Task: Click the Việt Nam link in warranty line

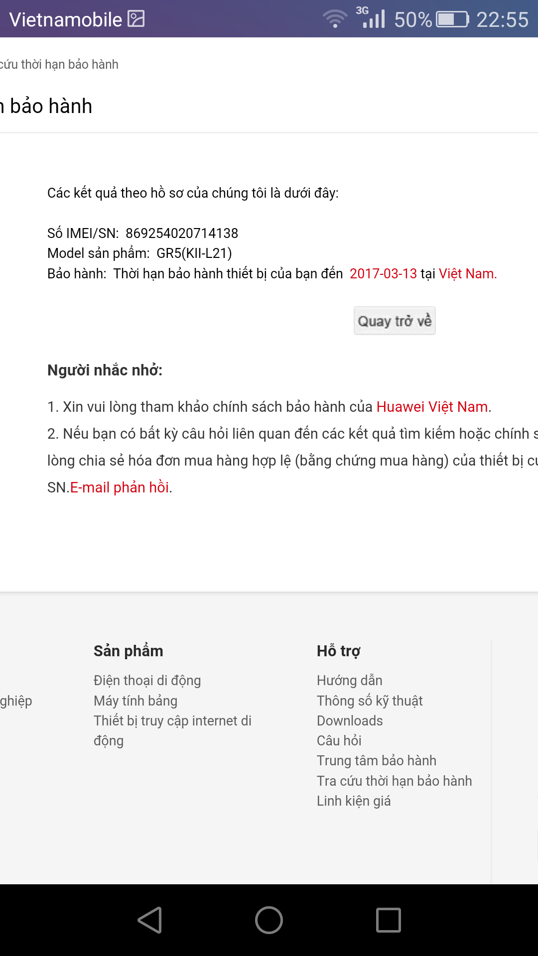Action: pos(468,274)
